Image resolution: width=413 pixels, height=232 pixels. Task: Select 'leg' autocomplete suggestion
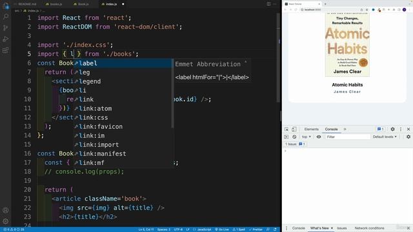point(122,72)
